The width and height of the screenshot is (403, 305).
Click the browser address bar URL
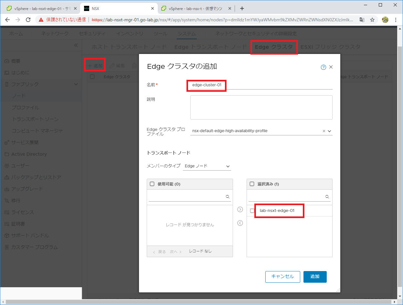[x=222, y=20]
